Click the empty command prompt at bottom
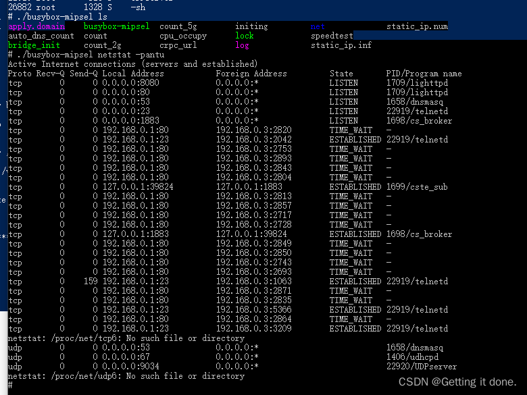 point(11,386)
